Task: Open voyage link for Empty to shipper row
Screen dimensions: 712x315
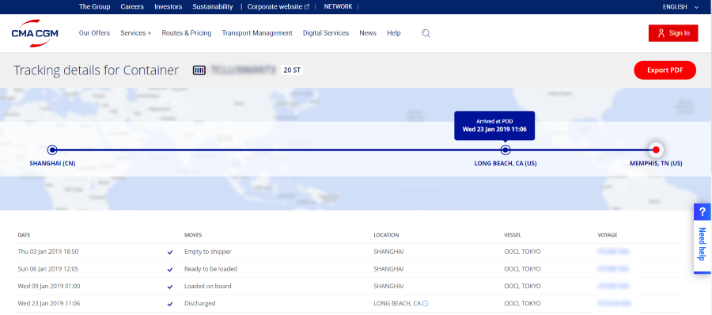Action: (x=613, y=252)
